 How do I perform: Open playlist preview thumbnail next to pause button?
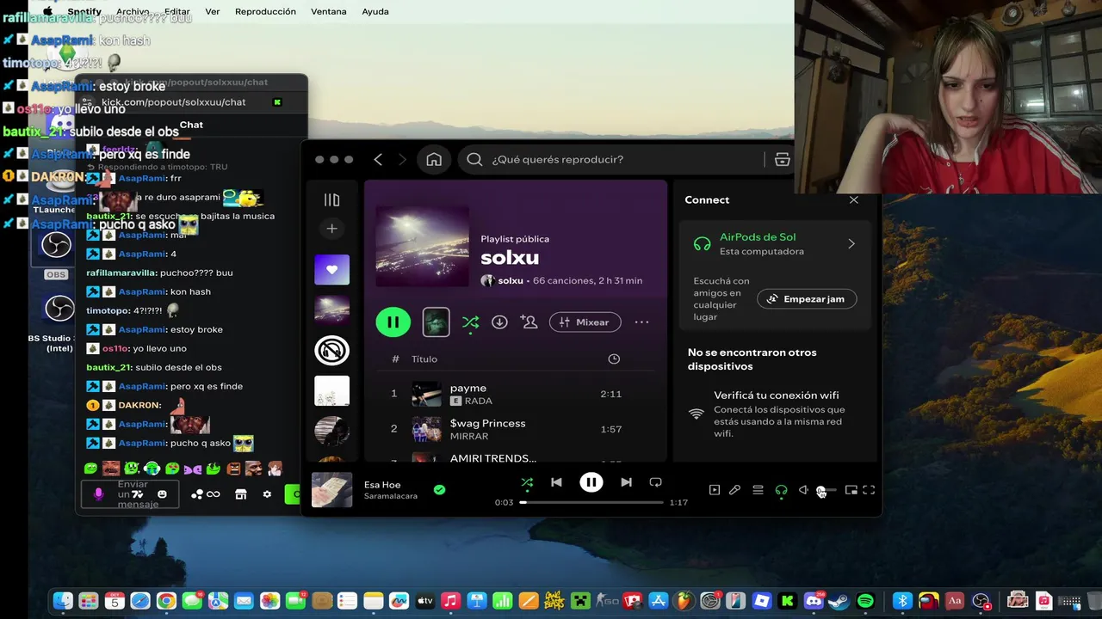click(x=436, y=322)
